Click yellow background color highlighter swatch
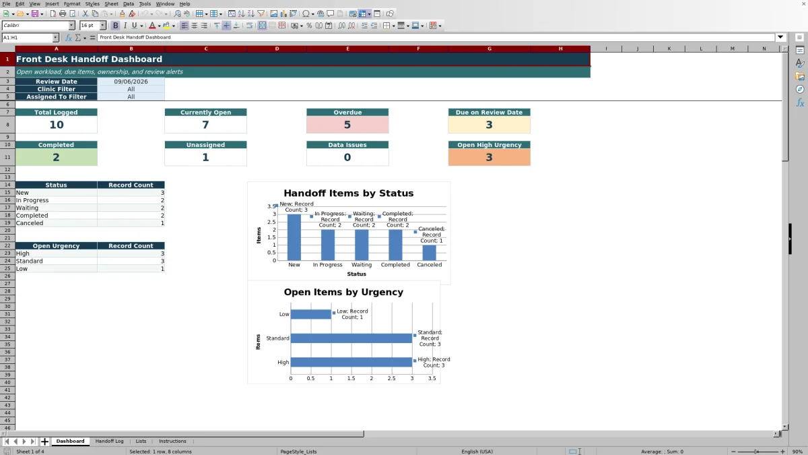 (x=166, y=26)
